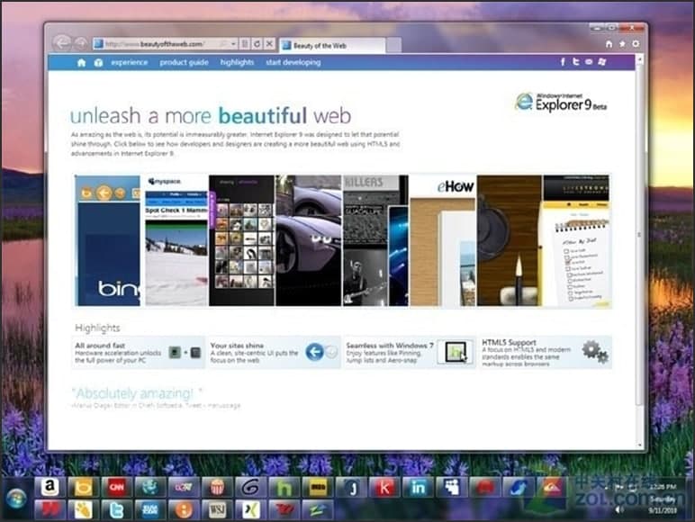Open the Twitter pinned site on taskbar
The height and width of the screenshot is (522, 695).
[116, 509]
